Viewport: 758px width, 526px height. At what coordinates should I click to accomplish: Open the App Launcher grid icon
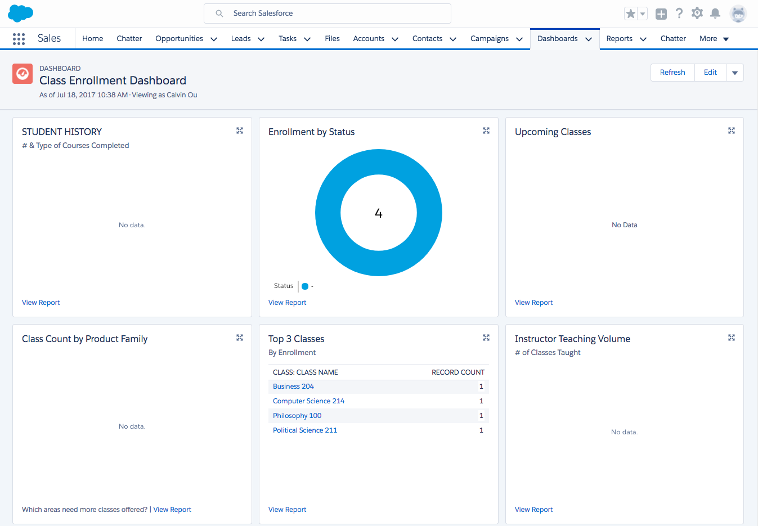19,39
